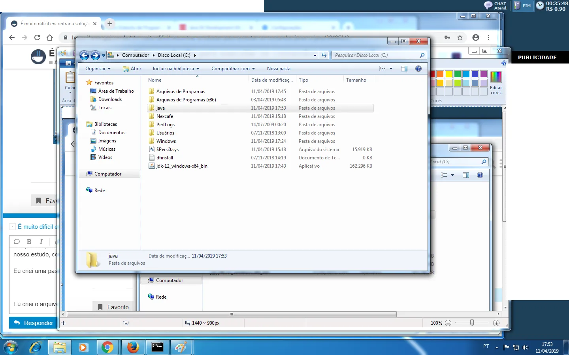The height and width of the screenshot is (355, 569).
Task: Click the Nova pasta button
Action: pos(279,69)
